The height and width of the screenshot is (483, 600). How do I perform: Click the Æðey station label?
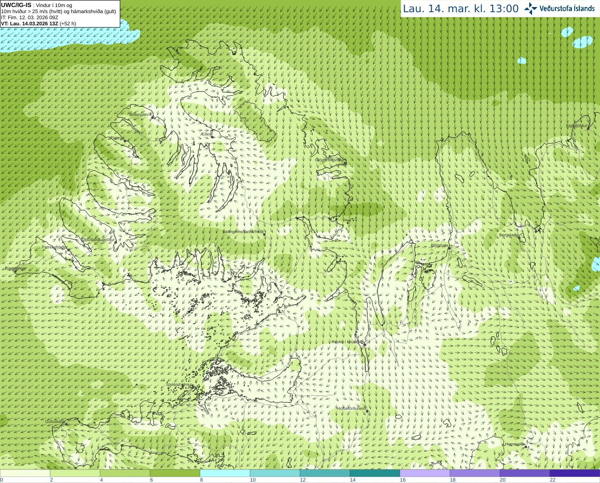point(206,134)
